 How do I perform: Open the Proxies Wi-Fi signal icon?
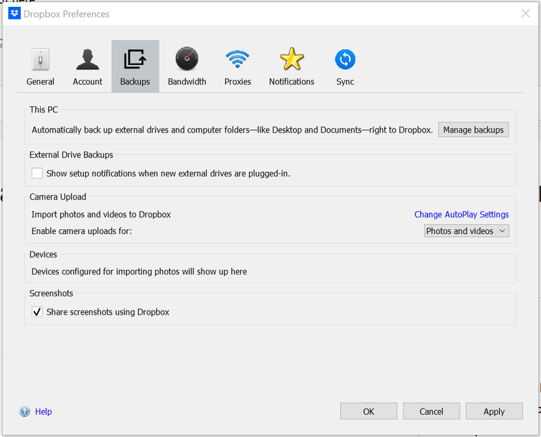(237, 60)
